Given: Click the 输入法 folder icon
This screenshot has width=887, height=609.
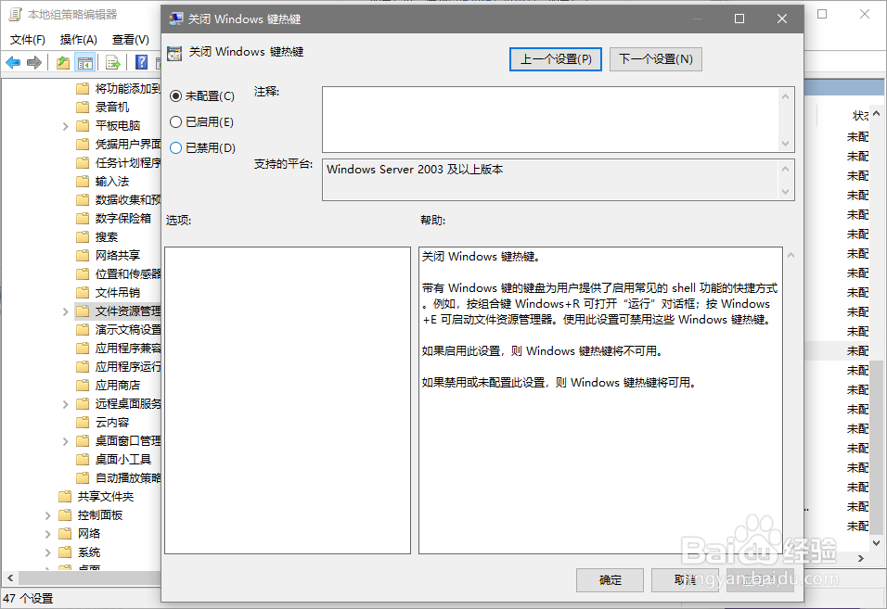Looking at the screenshot, I should point(83,182).
